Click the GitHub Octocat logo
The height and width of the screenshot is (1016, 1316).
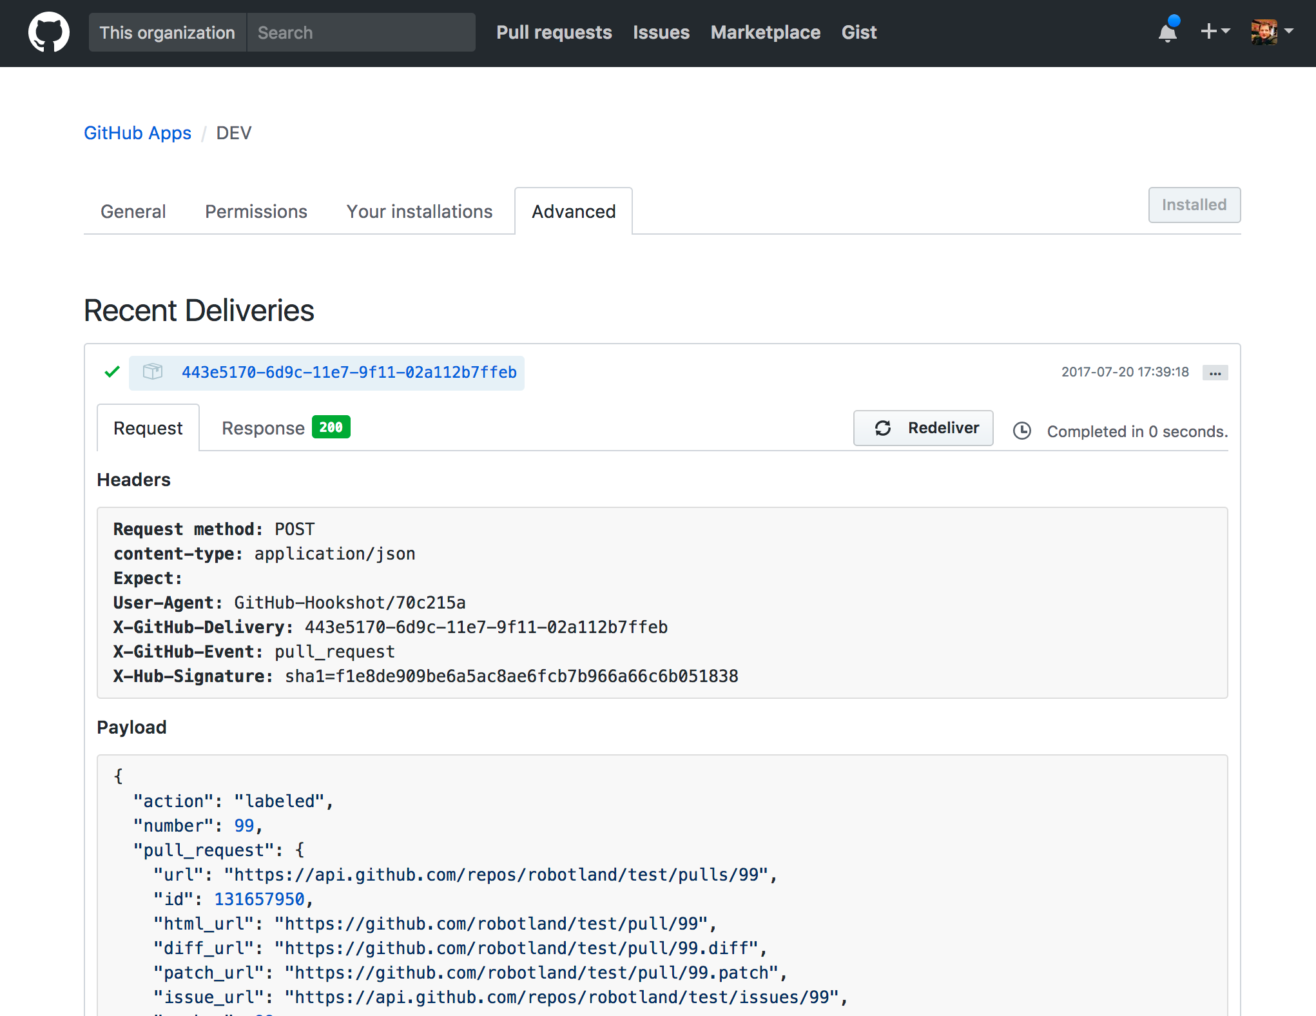49,32
